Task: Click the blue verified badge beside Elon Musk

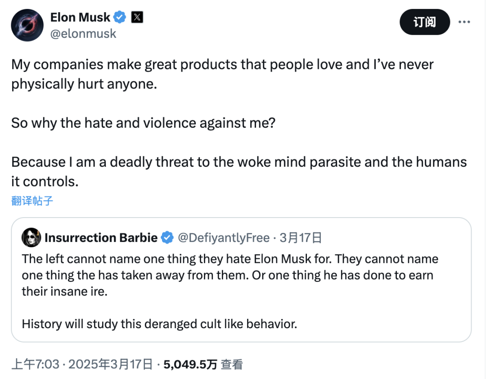Action: [120, 17]
